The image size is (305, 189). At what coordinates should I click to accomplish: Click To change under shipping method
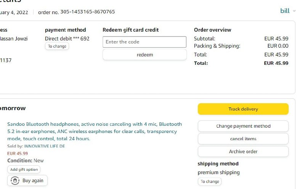[x=210, y=181]
